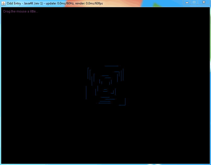211x165 pixels.
Task: Click the window's left light-blue border edge
Action: tap(1, 86)
